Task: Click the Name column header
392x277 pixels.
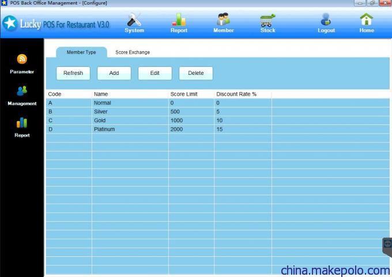Action: click(130, 94)
